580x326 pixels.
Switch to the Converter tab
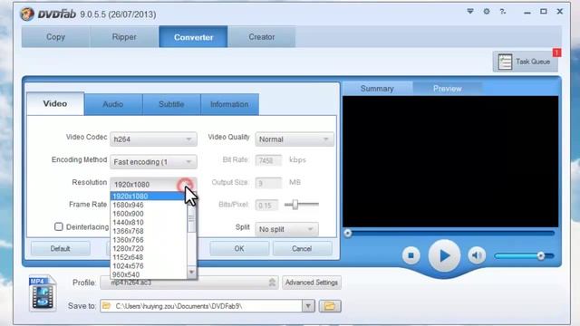[x=193, y=37]
